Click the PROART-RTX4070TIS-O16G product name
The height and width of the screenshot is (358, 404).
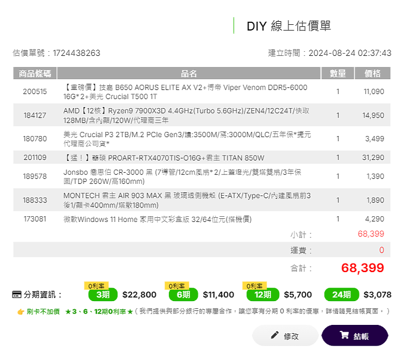click(x=164, y=158)
